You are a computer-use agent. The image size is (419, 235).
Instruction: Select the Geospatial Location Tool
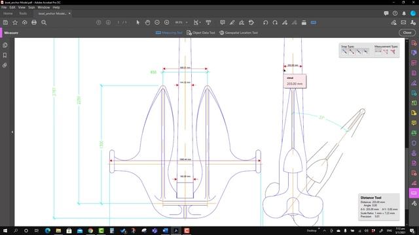238,33
